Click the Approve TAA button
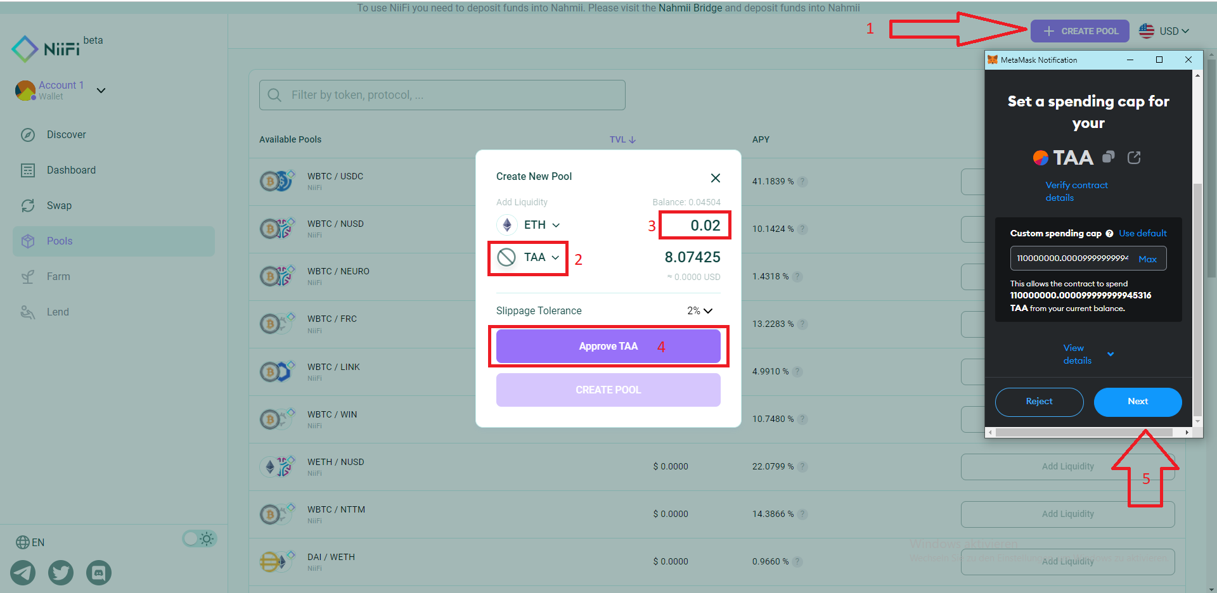The image size is (1217, 593). pos(608,346)
